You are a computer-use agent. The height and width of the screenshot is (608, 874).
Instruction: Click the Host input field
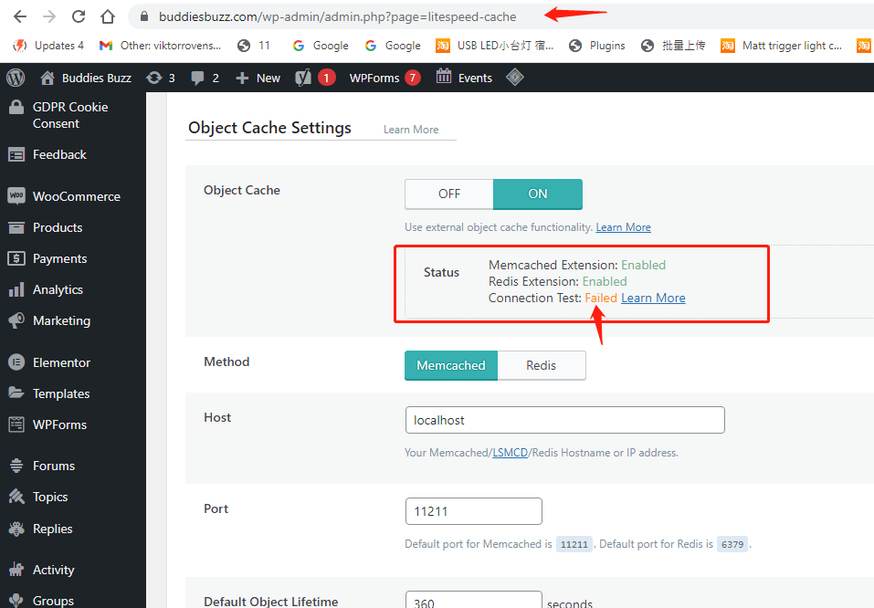pos(564,420)
